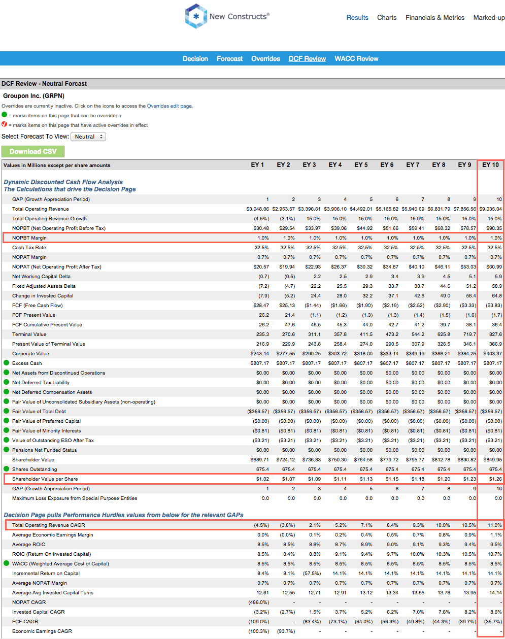Click the Maximum Loss Exposure row label
505x639 pixels.
pos(75,498)
